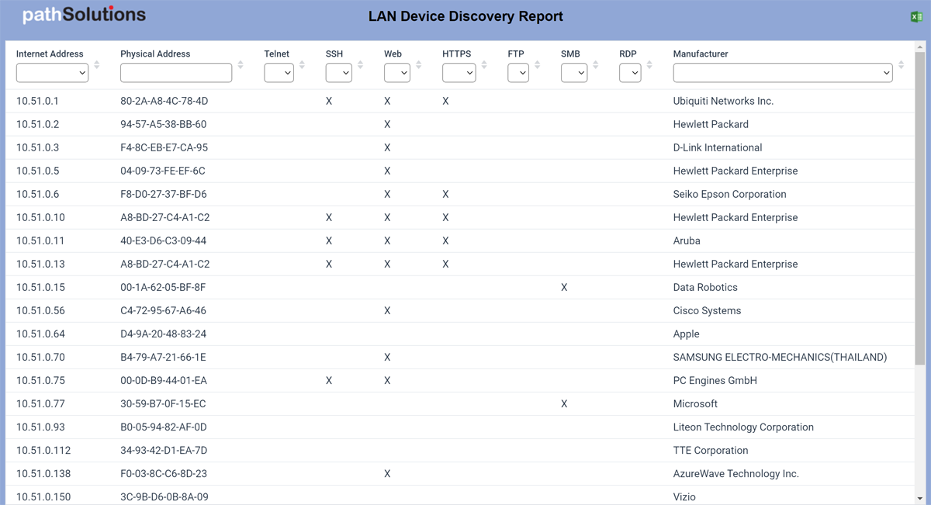Click the Web column header label
Image resolution: width=931 pixels, height=505 pixels.
tap(393, 54)
